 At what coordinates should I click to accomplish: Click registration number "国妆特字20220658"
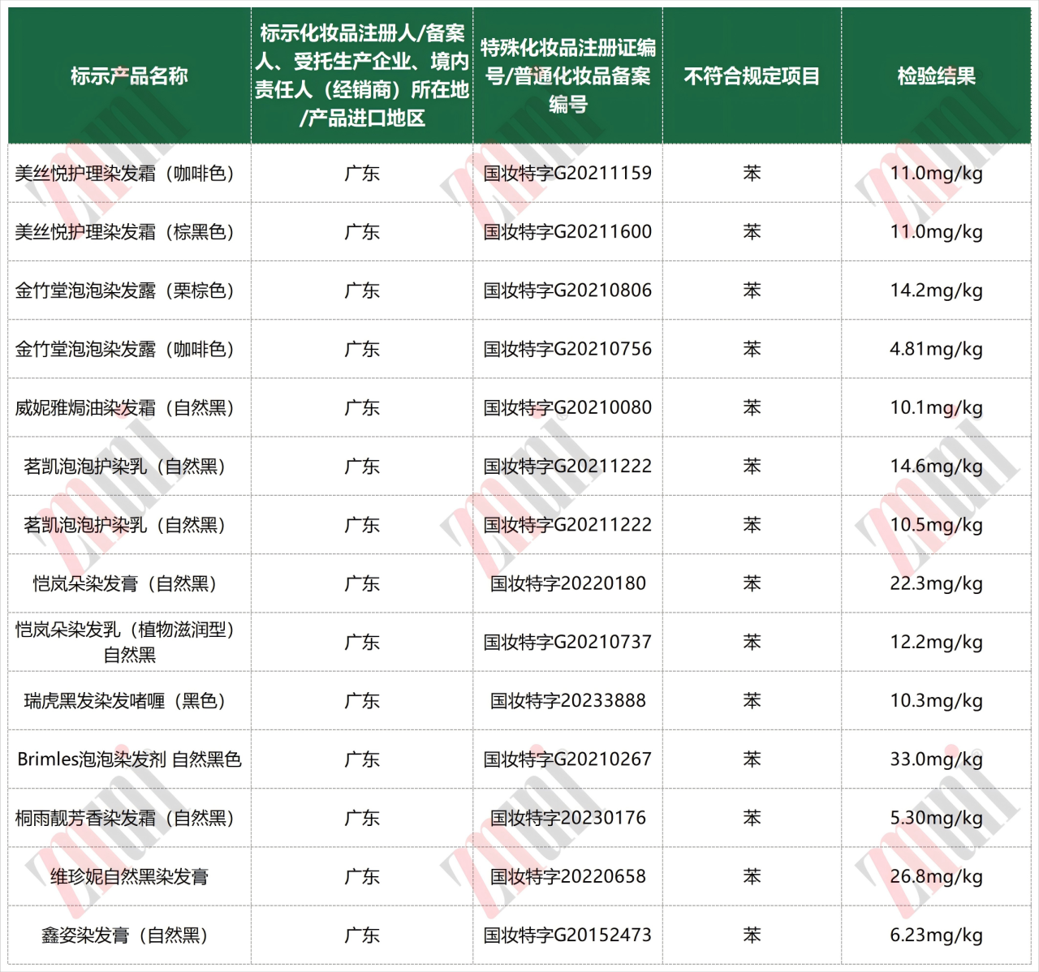567,876
